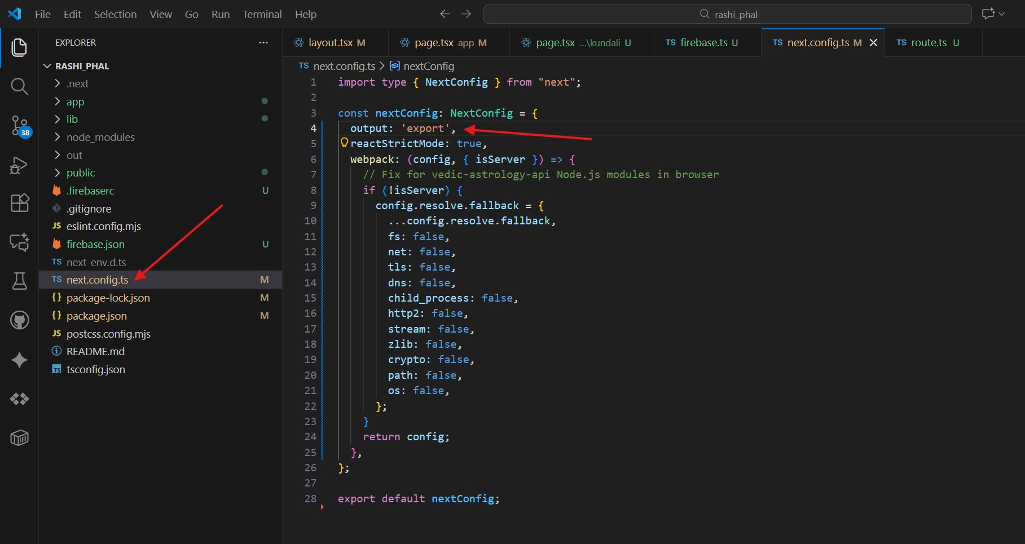
Task: Collapse the RASHI_PHAL root folder
Action: coord(82,66)
